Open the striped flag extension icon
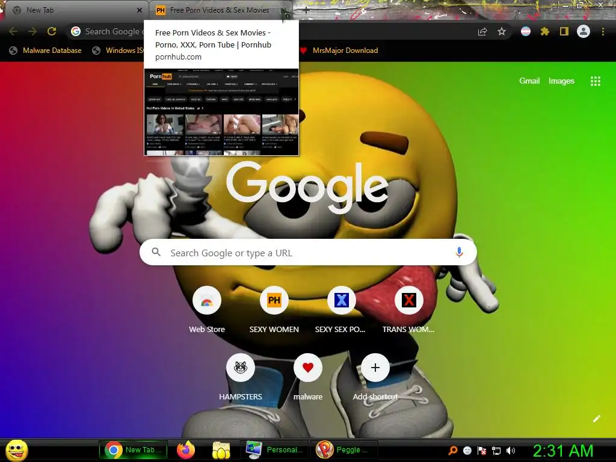Viewport: 616px width, 462px height. [526, 31]
